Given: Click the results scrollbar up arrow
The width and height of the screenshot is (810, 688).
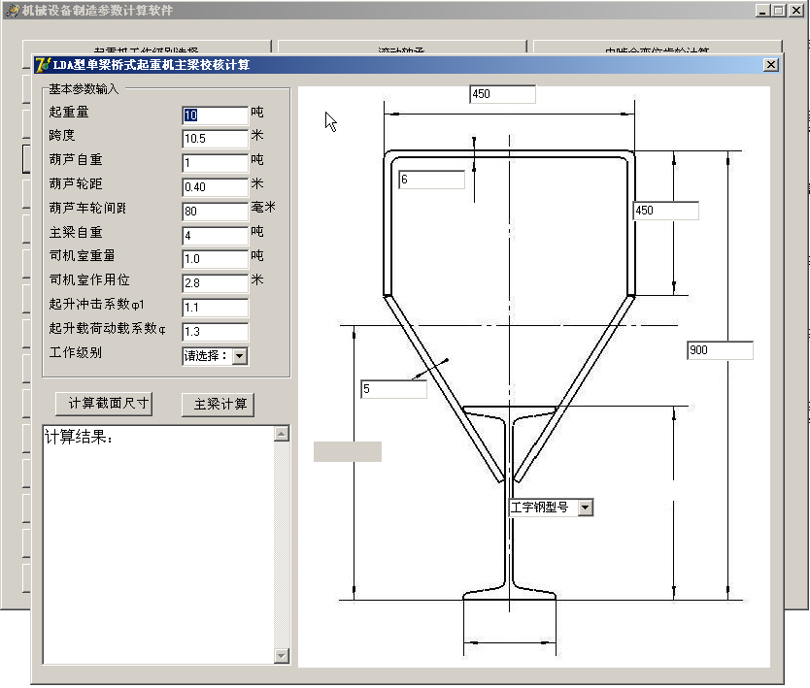Looking at the screenshot, I should pos(281,434).
